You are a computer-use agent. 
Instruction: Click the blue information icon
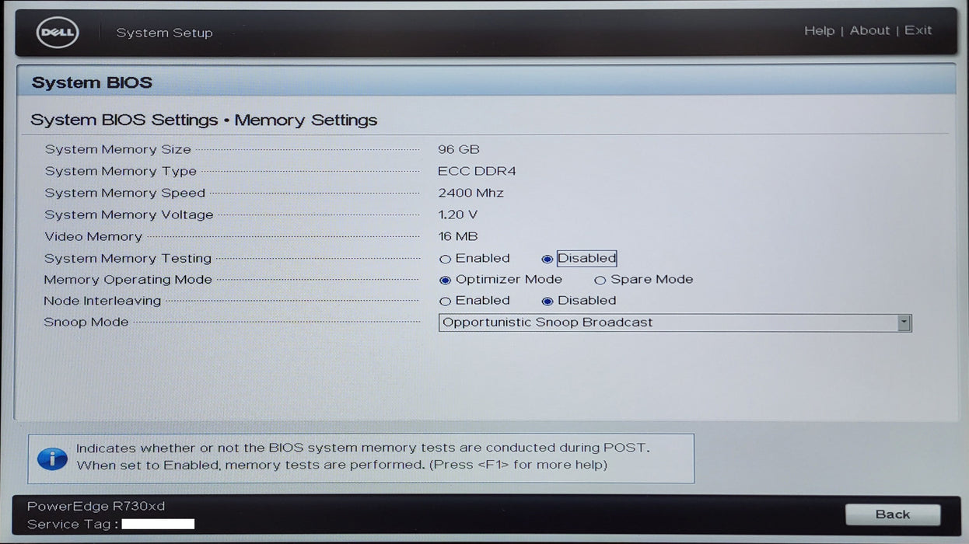click(52, 459)
